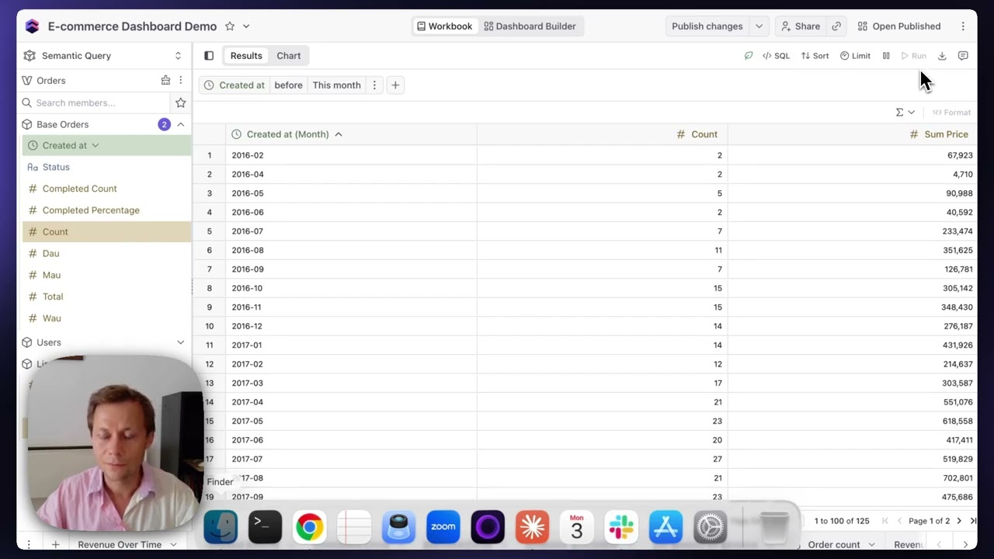
Task: Open the SQL view
Action: (x=776, y=56)
